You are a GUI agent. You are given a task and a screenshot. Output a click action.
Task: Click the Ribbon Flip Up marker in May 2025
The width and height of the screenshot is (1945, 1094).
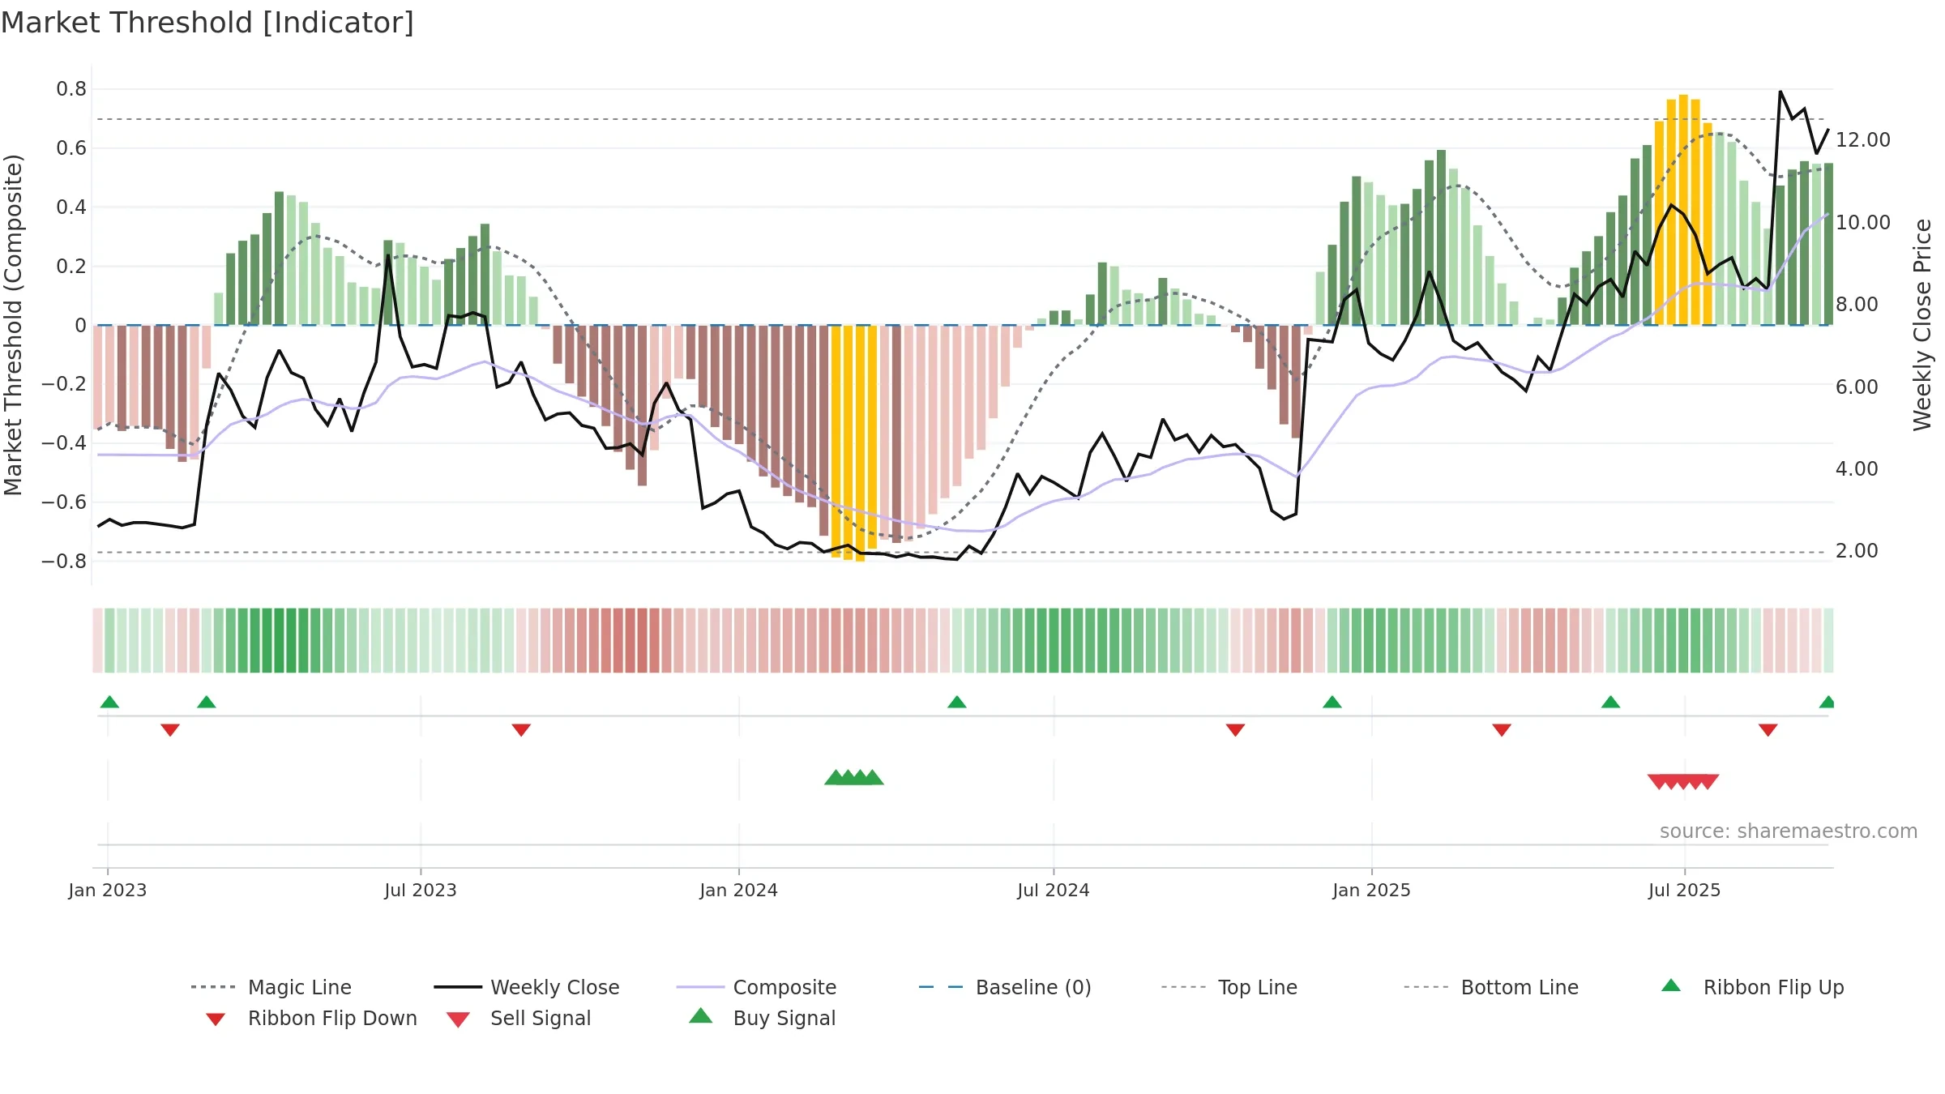tap(1610, 702)
